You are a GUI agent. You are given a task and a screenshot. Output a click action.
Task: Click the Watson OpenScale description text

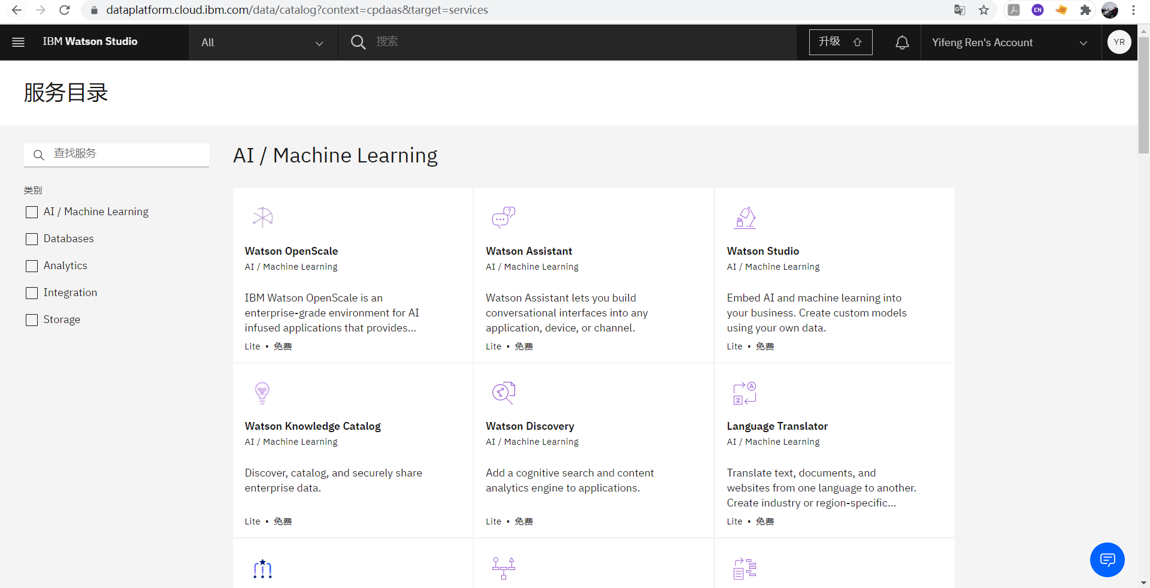[x=332, y=313]
